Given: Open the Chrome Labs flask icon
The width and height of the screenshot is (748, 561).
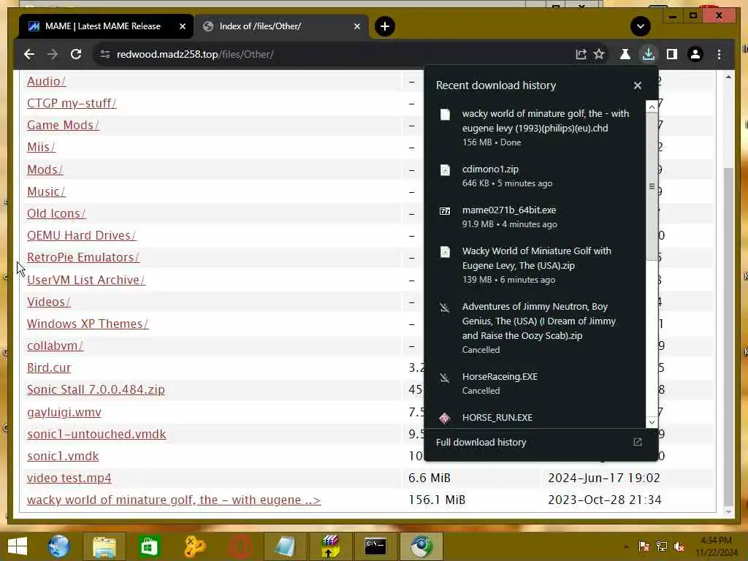Looking at the screenshot, I should (x=625, y=54).
